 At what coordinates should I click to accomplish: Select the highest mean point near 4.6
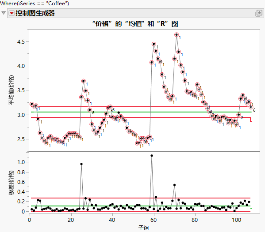coord(177,35)
